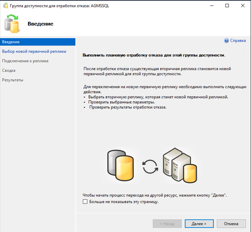Screen dimensions: 251x232
Task: Select Подключение к реплике step
Action: click(25, 61)
